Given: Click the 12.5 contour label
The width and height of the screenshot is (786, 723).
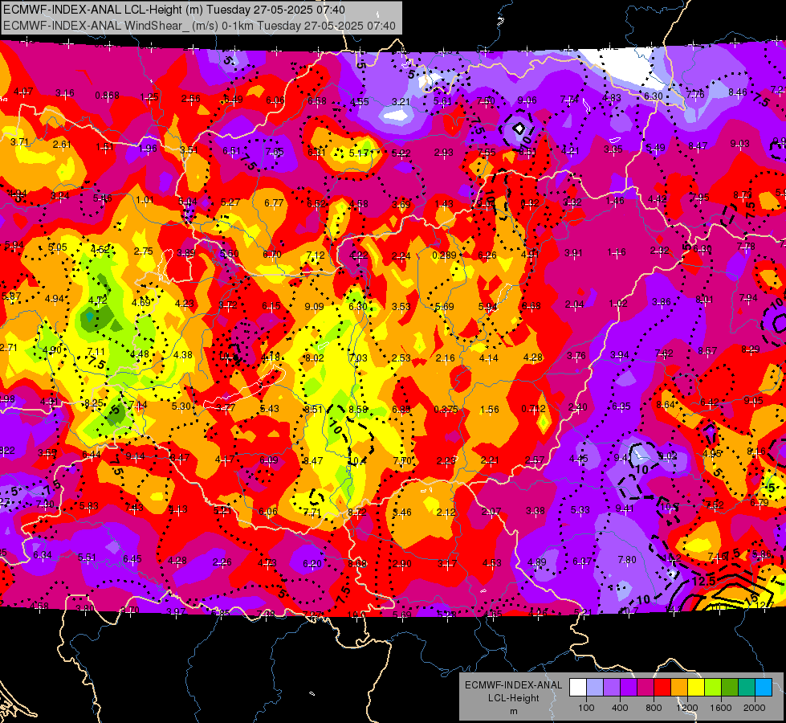Looking at the screenshot, I should (704, 581).
